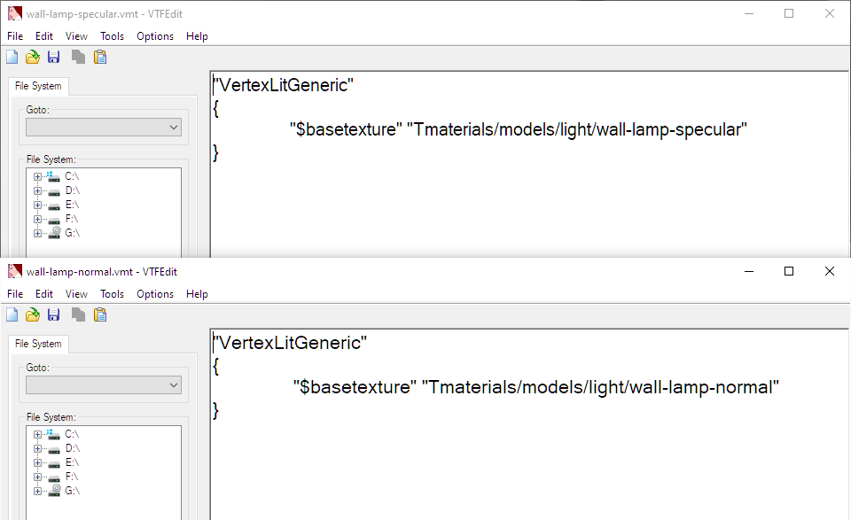Maximize the wall-lamp-specular.vmt window
851x520 pixels.
[x=789, y=13]
